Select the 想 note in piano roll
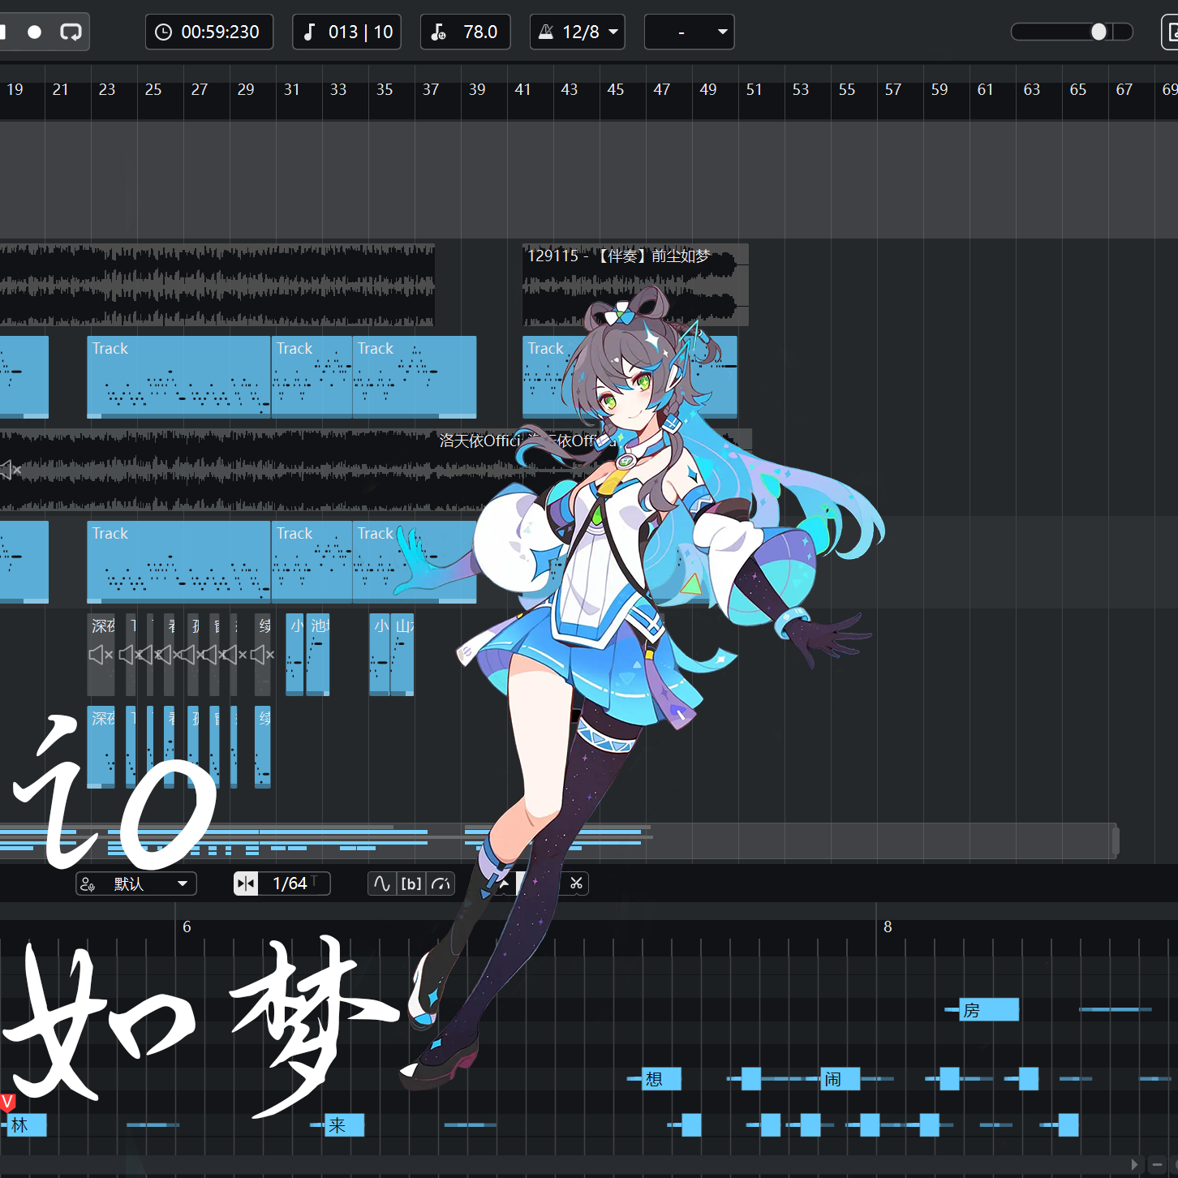Viewport: 1178px width, 1178px height. click(x=662, y=1079)
